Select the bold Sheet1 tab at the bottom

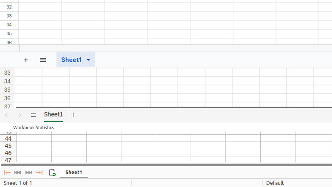(x=73, y=172)
